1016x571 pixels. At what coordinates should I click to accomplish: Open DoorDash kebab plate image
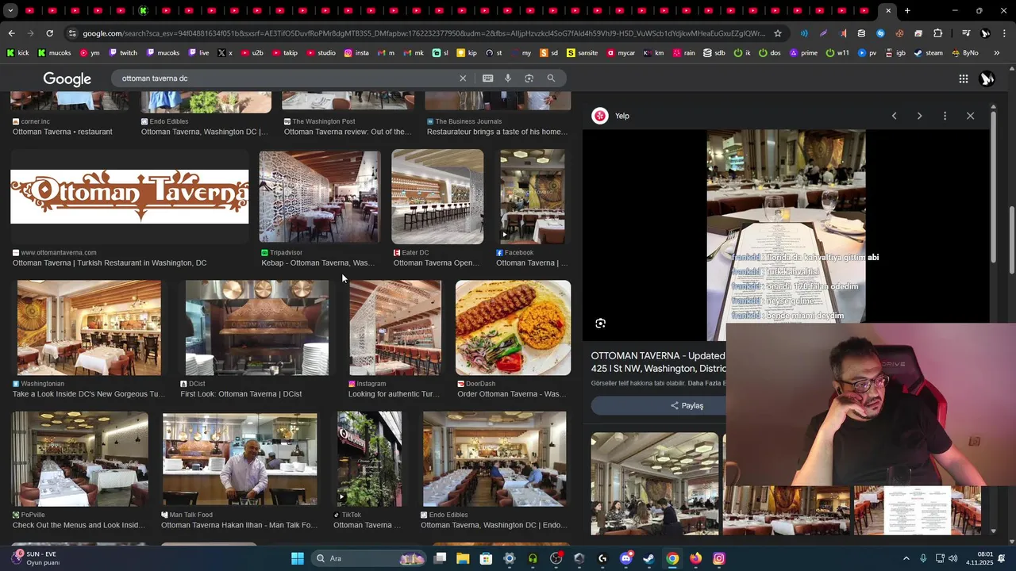point(513,328)
